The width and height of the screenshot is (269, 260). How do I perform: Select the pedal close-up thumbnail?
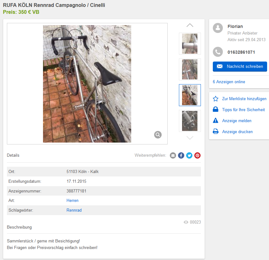190,121
